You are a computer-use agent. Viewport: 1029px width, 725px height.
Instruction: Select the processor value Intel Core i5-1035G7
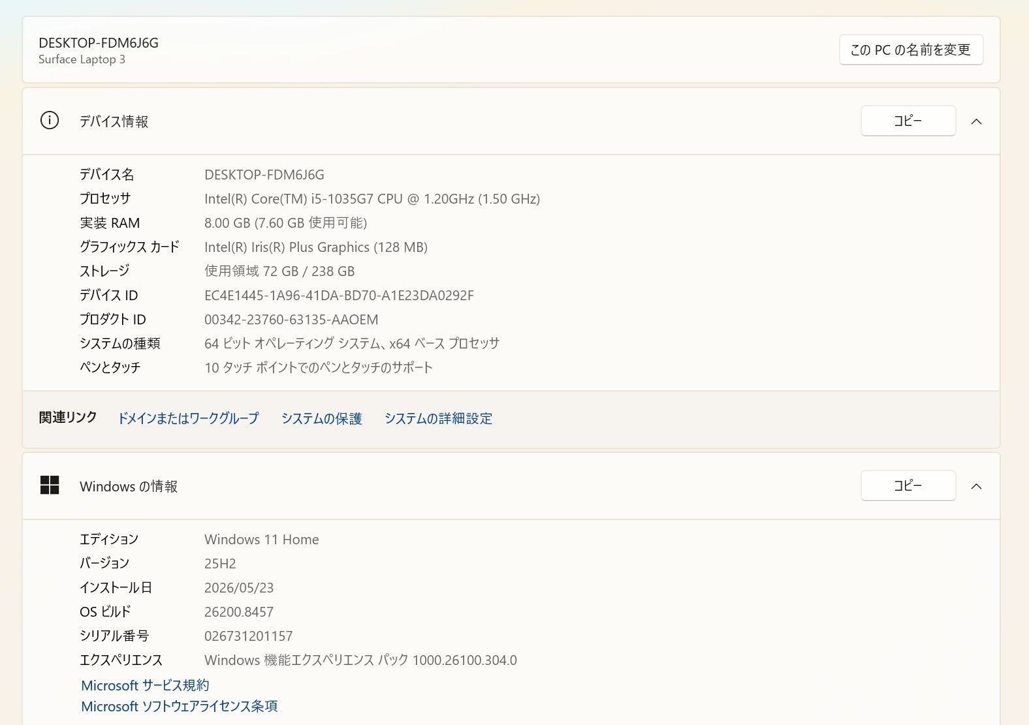[x=372, y=199]
